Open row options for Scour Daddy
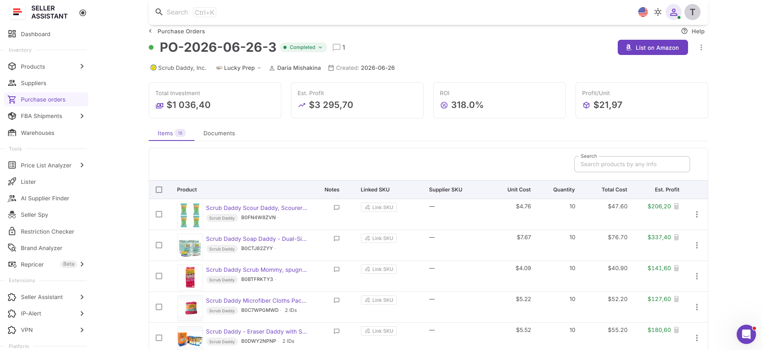 (x=697, y=214)
